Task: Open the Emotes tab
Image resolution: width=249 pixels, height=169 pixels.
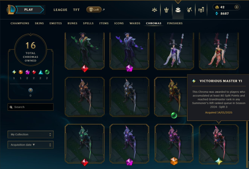Action: [56, 23]
